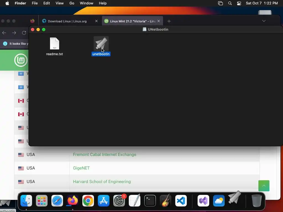Close the Linux Mint 21.2 tab
The image size is (283, 212).
pyautogui.click(x=159, y=21)
